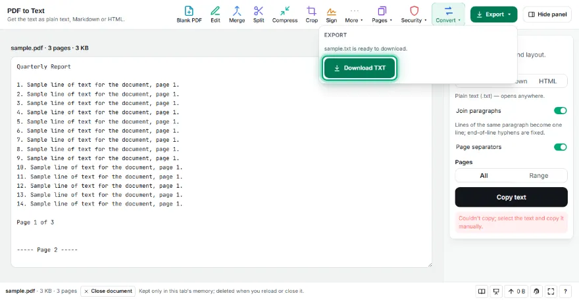This screenshot has height=300, width=579.
Task: Open help question mark button
Action: tap(565, 291)
